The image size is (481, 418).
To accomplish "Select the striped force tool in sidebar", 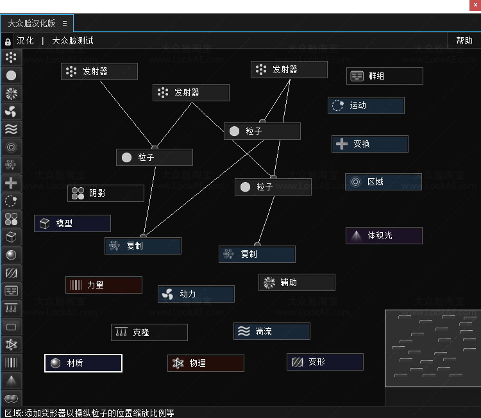I will point(11,362).
